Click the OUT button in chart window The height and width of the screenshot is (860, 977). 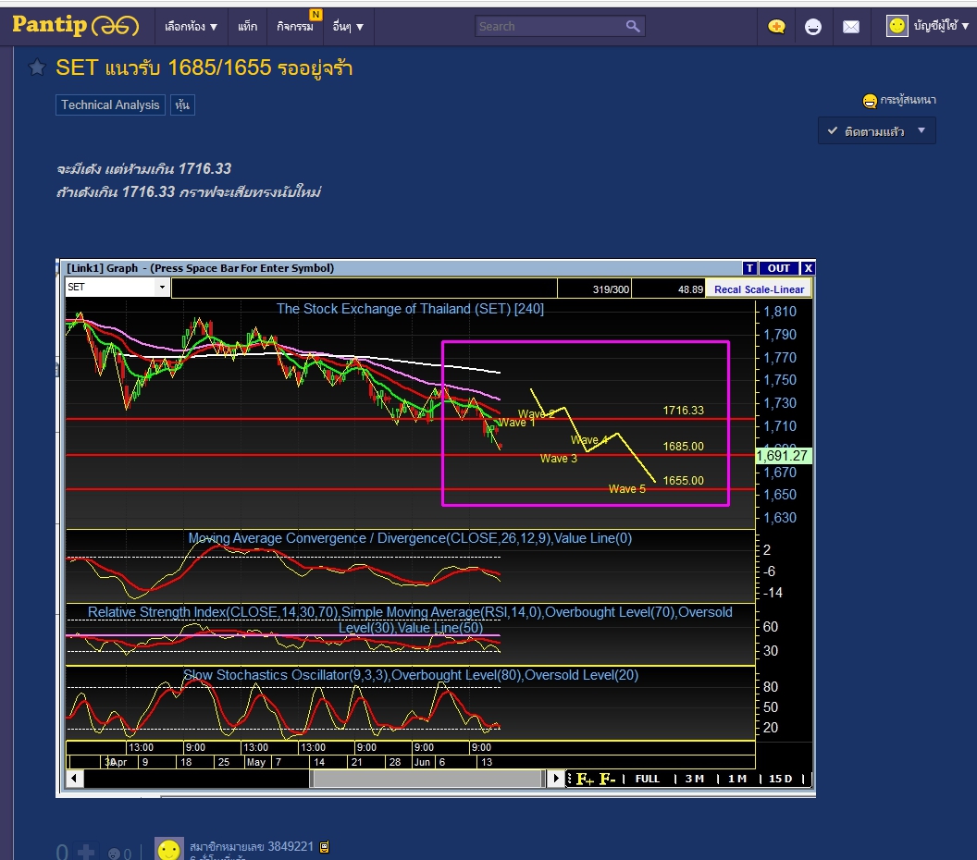[778, 268]
